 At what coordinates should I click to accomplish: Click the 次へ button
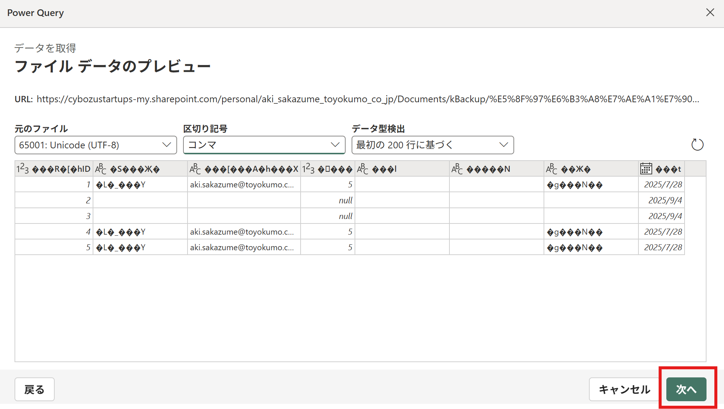coord(686,389)
